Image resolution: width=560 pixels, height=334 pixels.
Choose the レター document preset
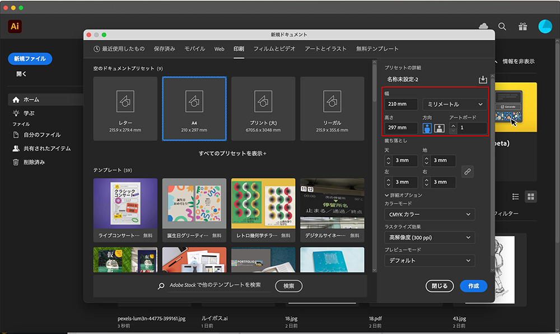[125, 109]
